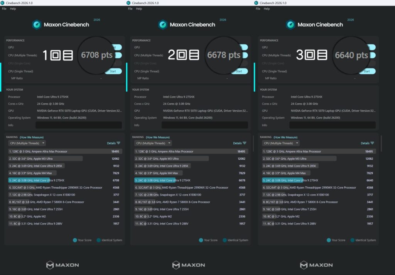Open Help menu in the 6678 pts window
Image resolution: width=395 pixels, height=275 pixels.
139,8
